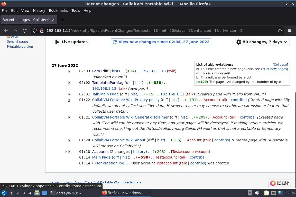View new changes since 02:04
This screenshot has width=296, height=197.
(x=161, y=42)
